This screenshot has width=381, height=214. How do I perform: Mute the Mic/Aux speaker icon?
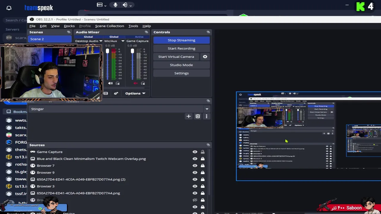coord(110,84)
